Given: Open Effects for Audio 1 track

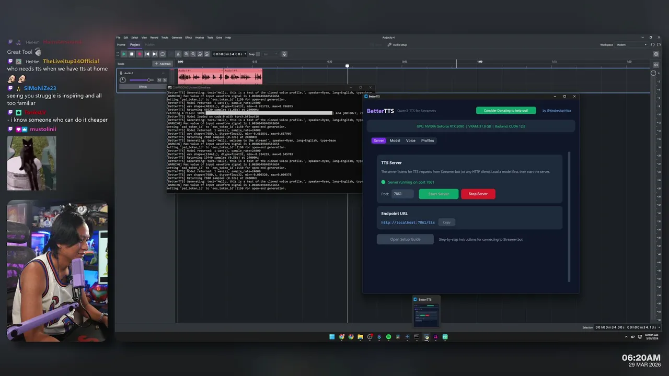Looking at the screenshot, I should [x=143, y=87].
